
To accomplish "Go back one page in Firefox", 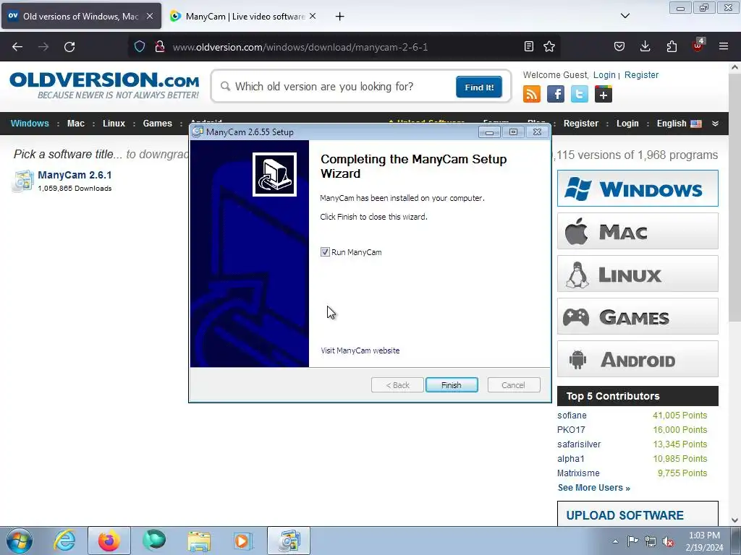I will pyautogui.click(x=17, y=47).
